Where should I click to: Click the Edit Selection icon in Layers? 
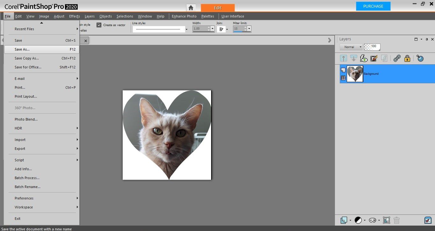(x=374, y=58)
